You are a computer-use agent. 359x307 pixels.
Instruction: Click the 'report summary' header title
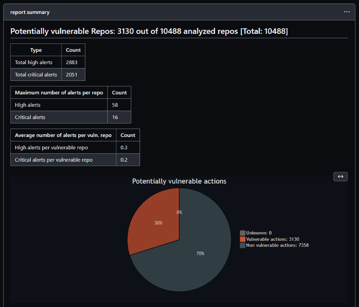pos(30,12)
